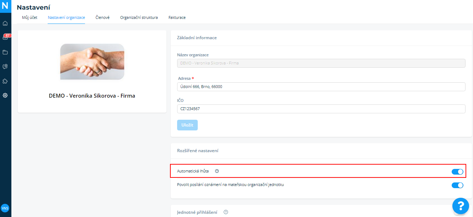Open the home dashboard icon
Viewport: 473px width, 217px height.
tap(5, 24)
